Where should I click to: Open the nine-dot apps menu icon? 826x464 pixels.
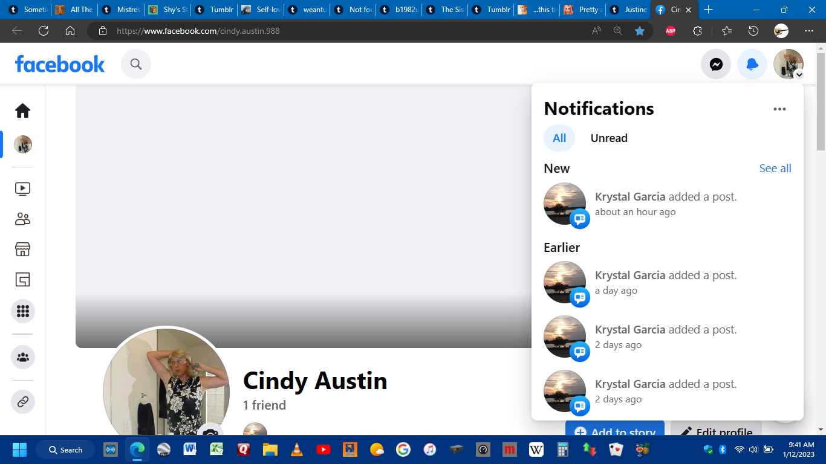click(x=22, y=311)
